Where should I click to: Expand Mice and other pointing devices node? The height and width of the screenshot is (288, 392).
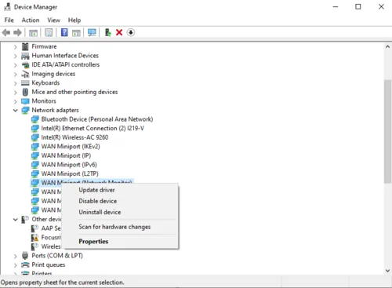tap(16, 93)
